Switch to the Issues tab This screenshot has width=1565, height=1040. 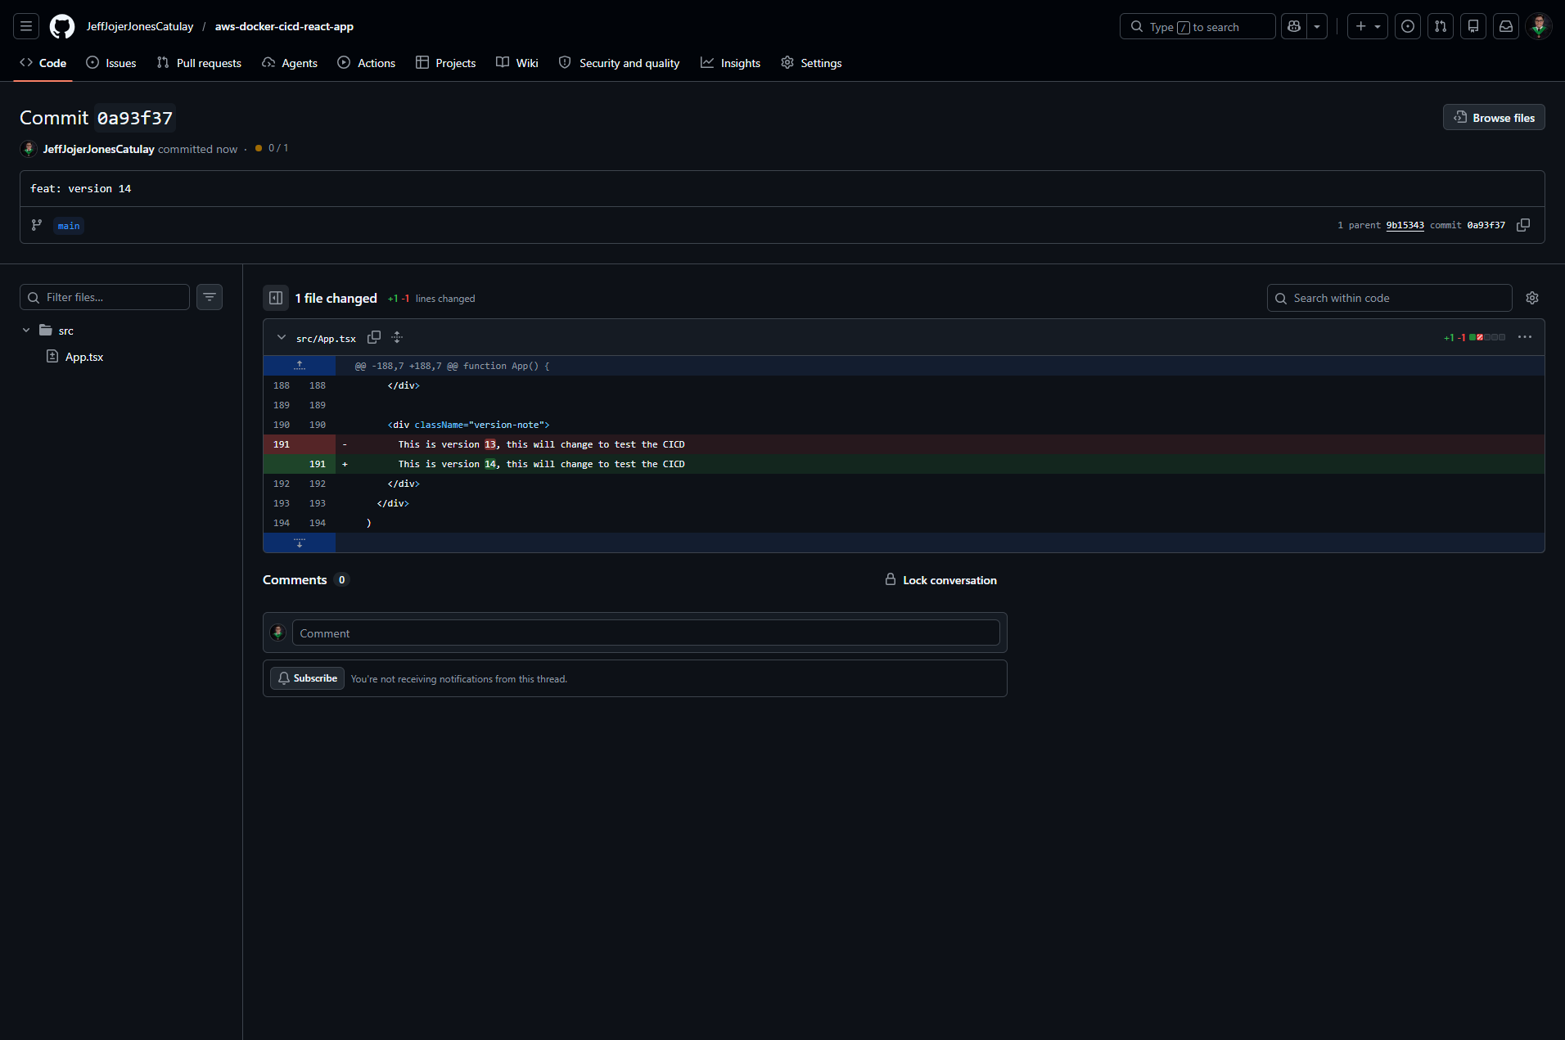[x=111, y=63]
